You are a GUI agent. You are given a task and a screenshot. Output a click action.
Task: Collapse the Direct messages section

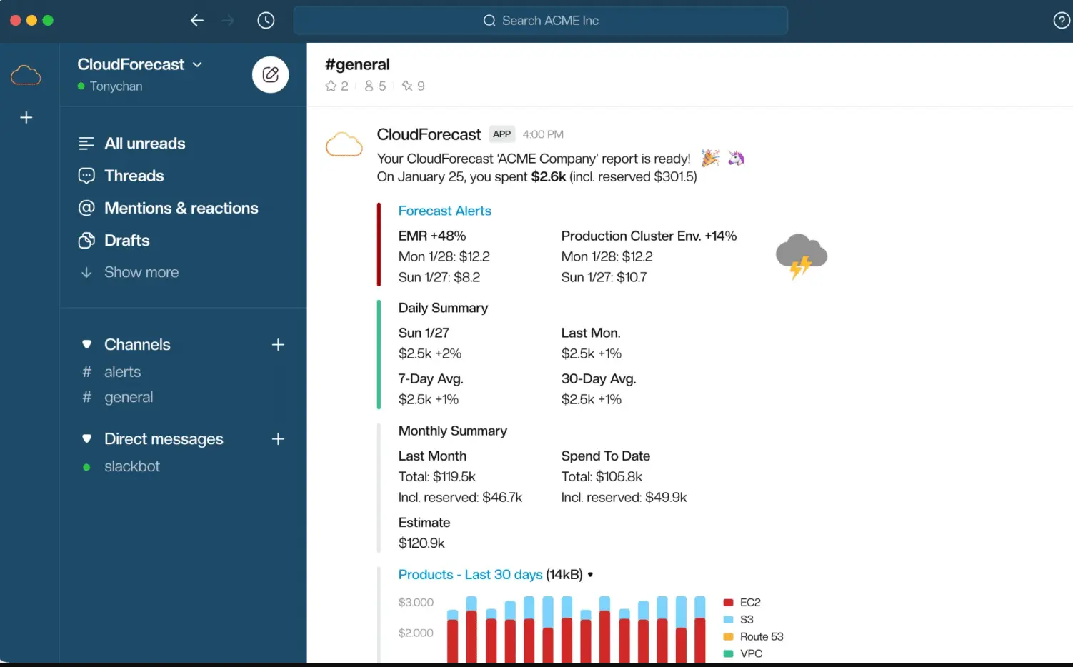point(86,438)
